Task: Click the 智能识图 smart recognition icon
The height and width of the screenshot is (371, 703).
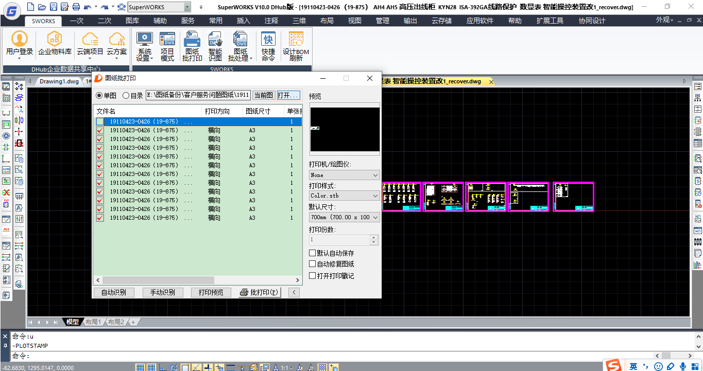Action: pos(215,46)
